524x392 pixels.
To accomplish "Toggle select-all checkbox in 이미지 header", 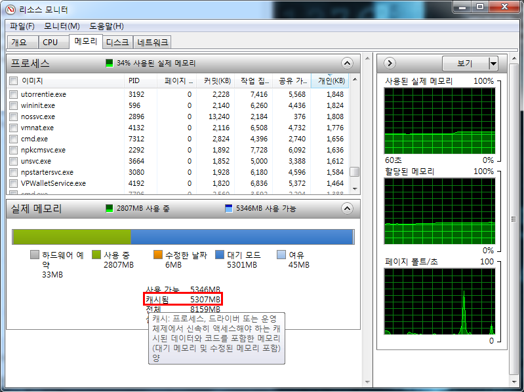I will pos(13,80).
